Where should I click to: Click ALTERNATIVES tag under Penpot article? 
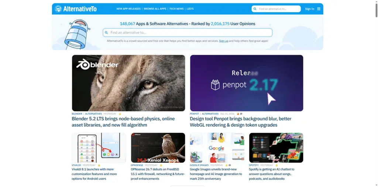click(210, 114)
